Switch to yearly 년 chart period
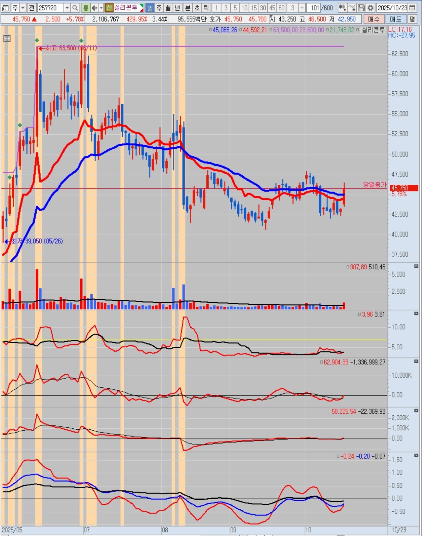The image size is (422, 536). [x=177, y=7]
